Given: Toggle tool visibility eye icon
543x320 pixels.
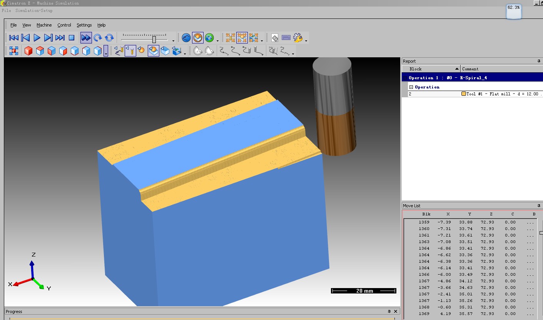Looking at the screenshot, I should (130, 51).
